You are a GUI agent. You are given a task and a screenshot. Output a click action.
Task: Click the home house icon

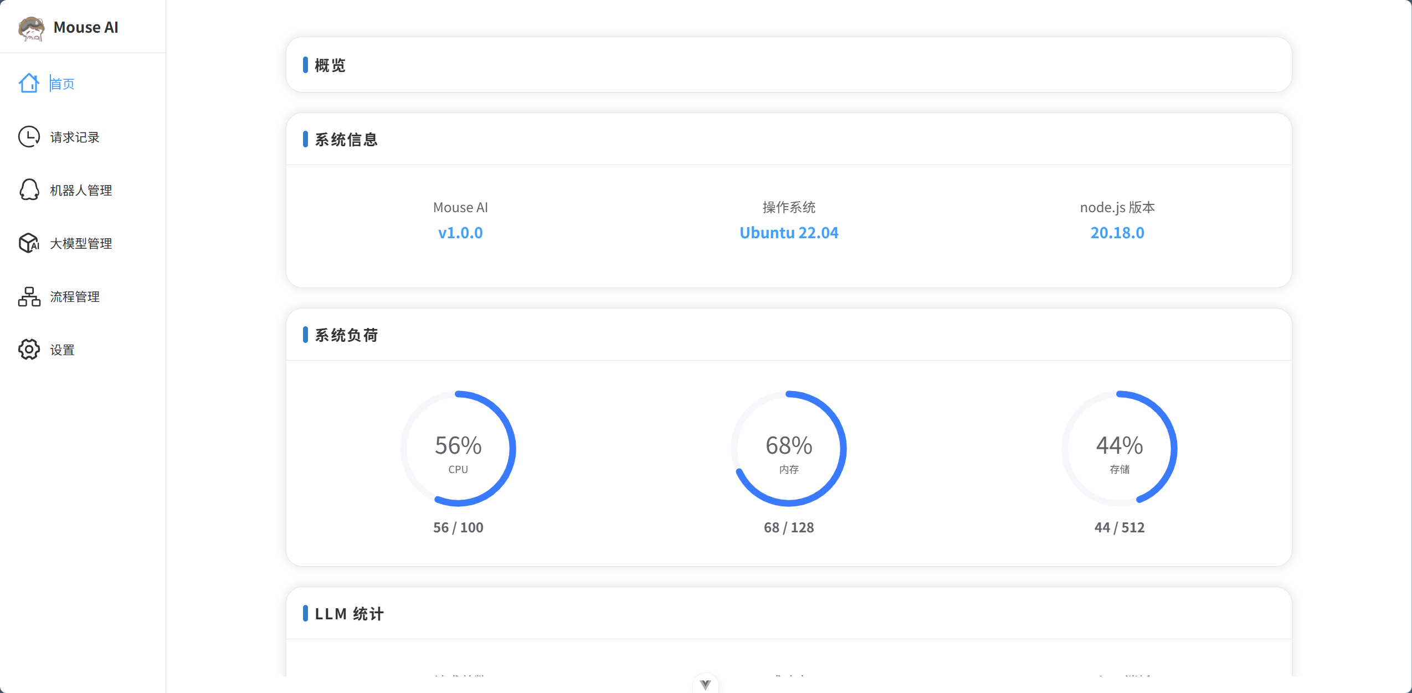(x=29, y=84)
